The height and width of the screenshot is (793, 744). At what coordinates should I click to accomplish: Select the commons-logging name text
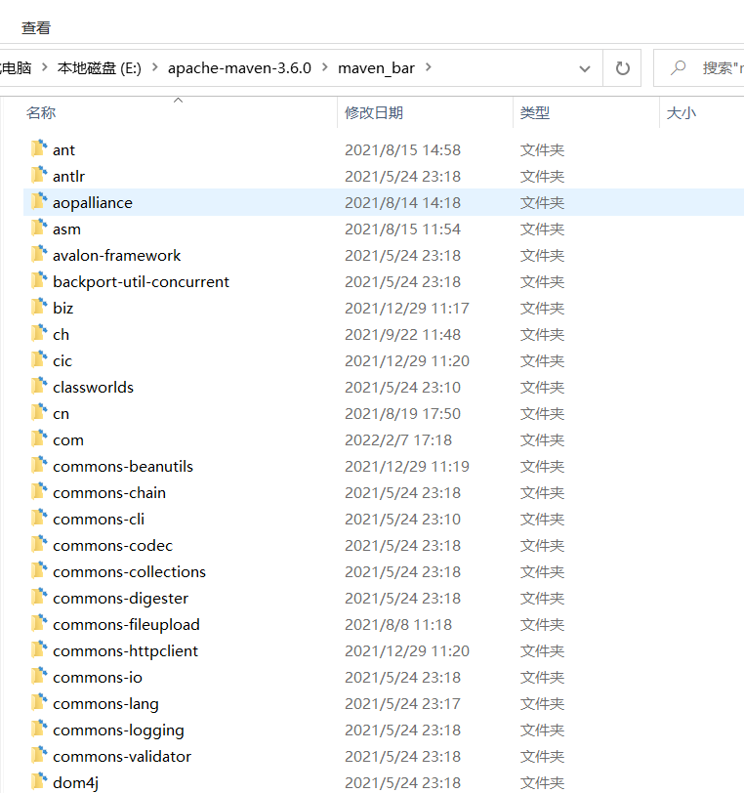point(118,730)
